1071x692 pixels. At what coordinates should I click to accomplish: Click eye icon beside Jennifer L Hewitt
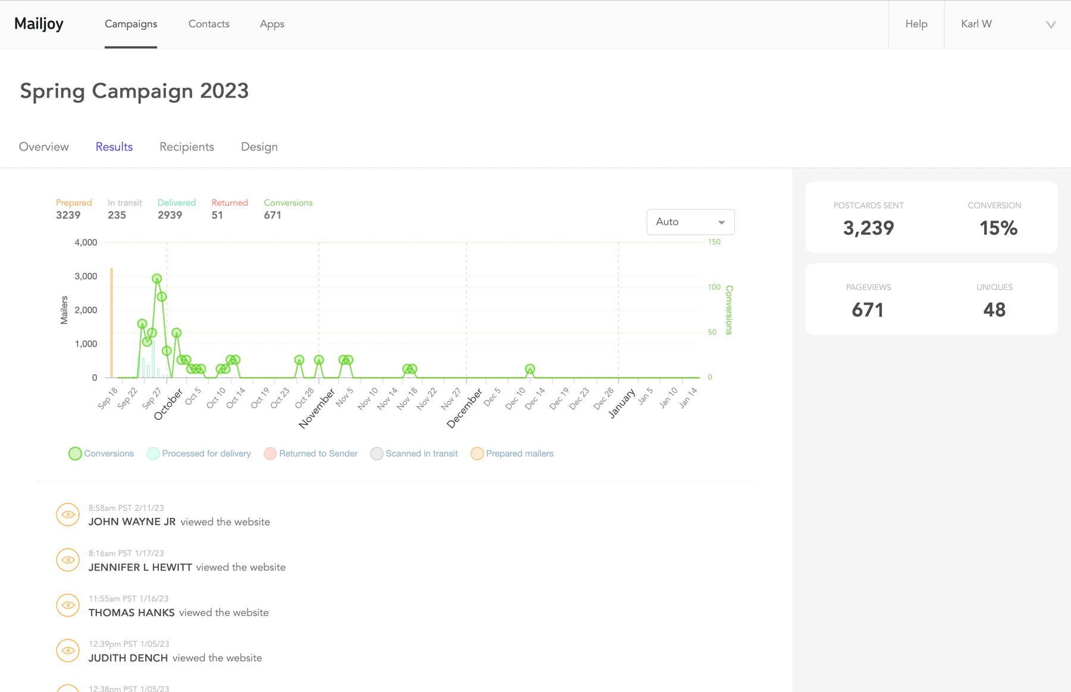click(x=68, y=560)
